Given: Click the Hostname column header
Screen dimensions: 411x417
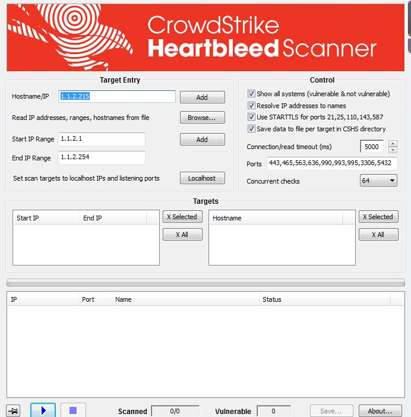Looking at the screenshot, I should [x=276, y=218].
